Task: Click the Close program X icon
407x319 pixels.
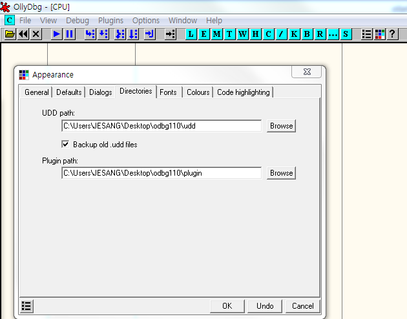Action: [x=36, y=34]
